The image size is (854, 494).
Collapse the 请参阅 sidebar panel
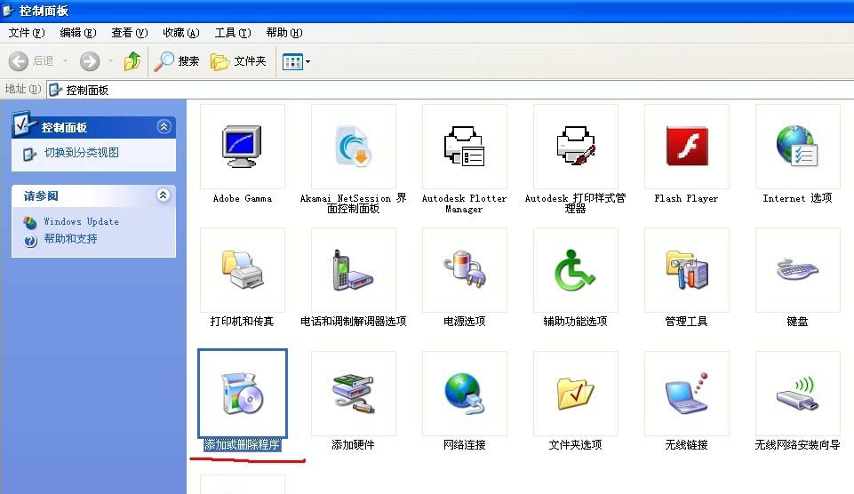(x=163, y=195)
